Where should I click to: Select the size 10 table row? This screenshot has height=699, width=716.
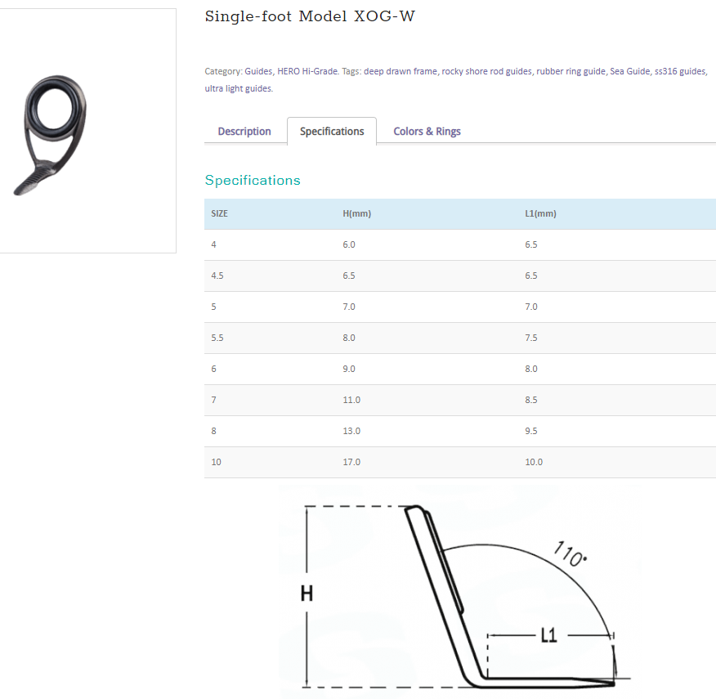tap(460, 463)
